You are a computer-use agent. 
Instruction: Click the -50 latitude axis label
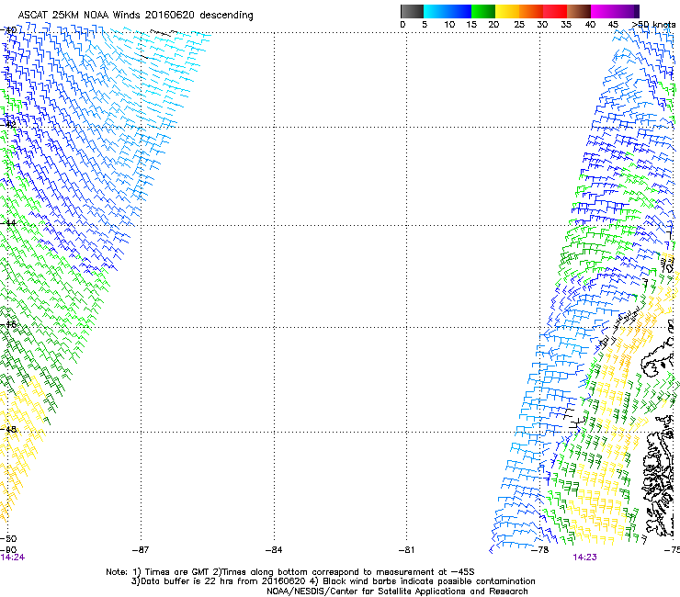8,538
